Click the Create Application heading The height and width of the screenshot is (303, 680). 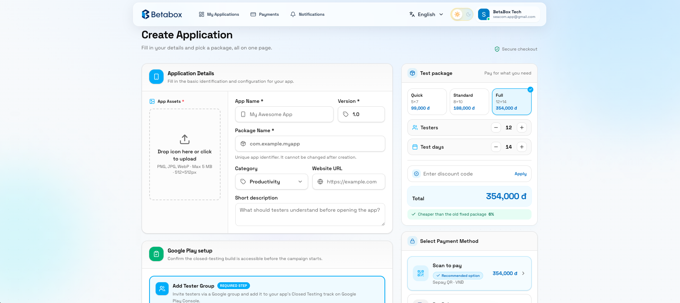(187, 35)
